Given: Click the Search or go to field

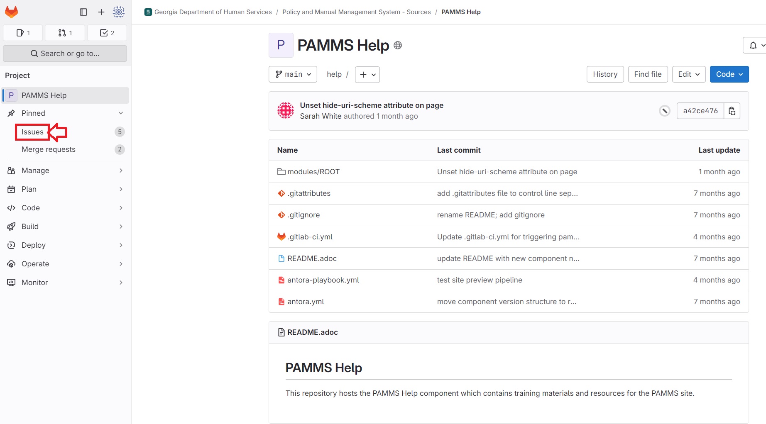Looking at the screenshot, I should tap(65, 54).
